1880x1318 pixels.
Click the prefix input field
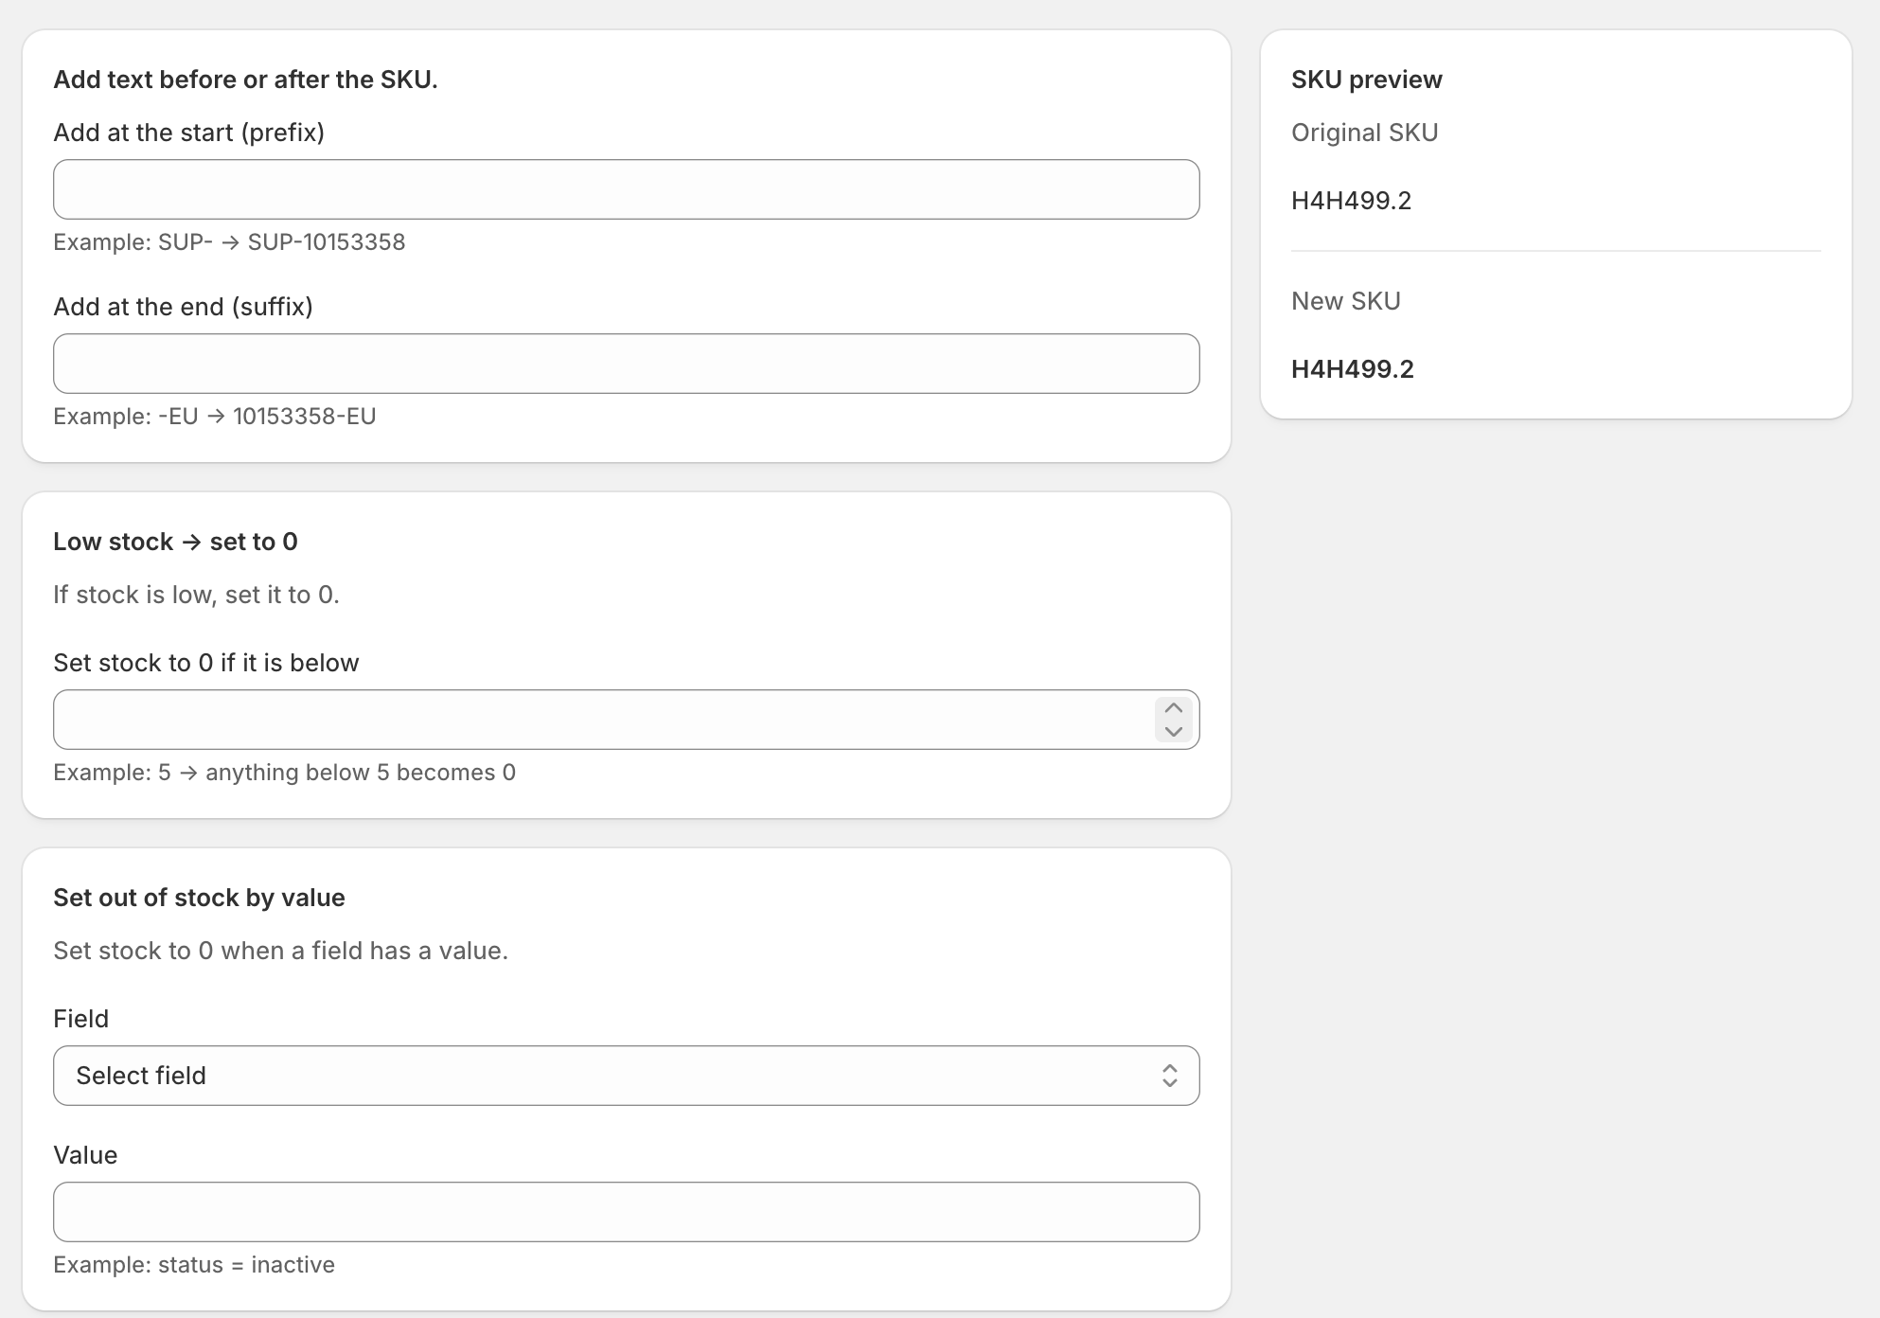tap(626, 189)
